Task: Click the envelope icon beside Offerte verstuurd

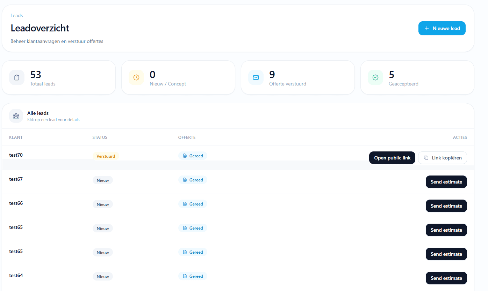Action: (x=256, y=77)
